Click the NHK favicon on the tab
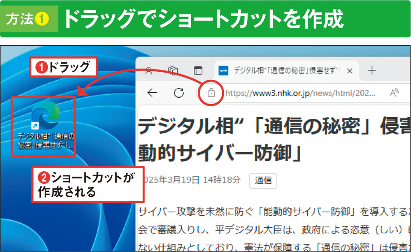 point(223,70)
